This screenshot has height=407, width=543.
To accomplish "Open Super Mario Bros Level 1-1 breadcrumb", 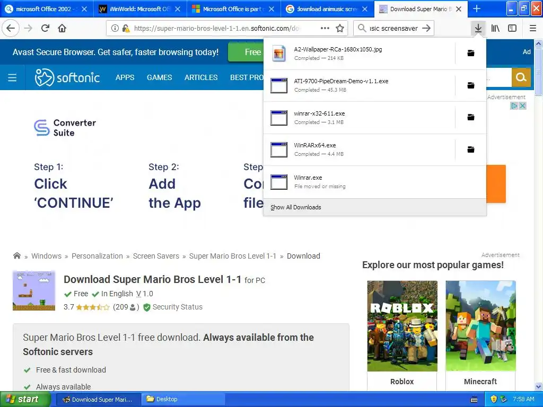I will tap(233, 256).
